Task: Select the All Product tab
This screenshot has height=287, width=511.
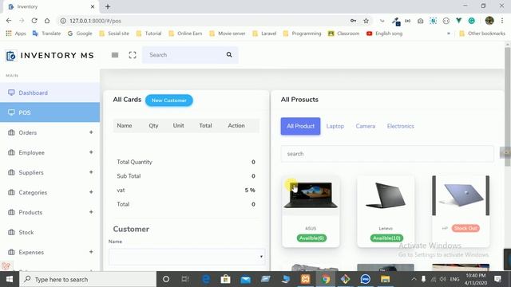Action: click(300, 126)
